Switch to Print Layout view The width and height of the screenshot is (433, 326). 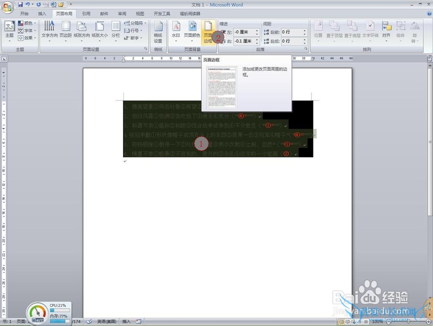pyautogui.click(x=341, y=322)
